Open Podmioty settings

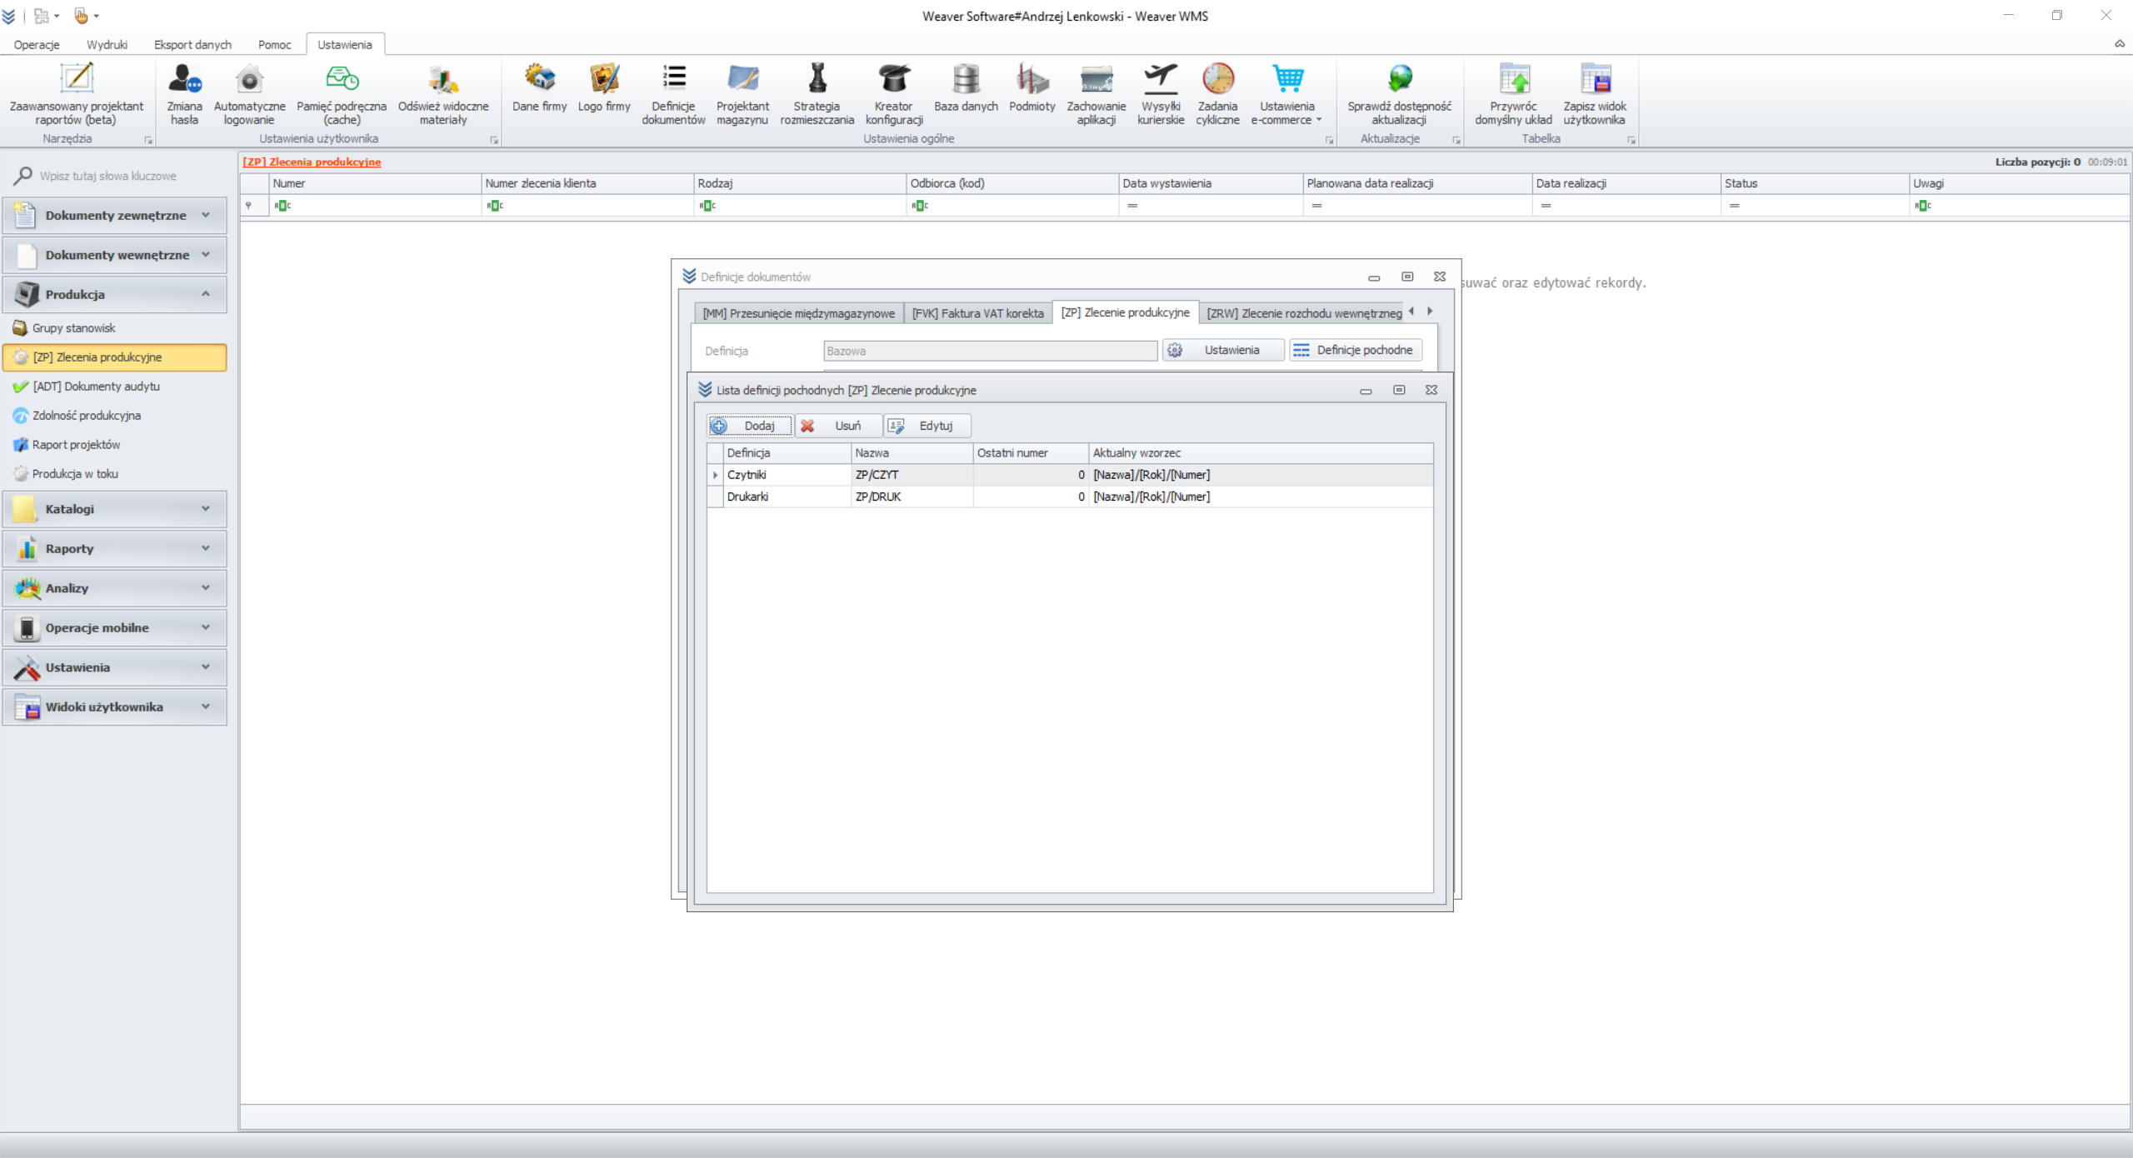click(1032, 87)
